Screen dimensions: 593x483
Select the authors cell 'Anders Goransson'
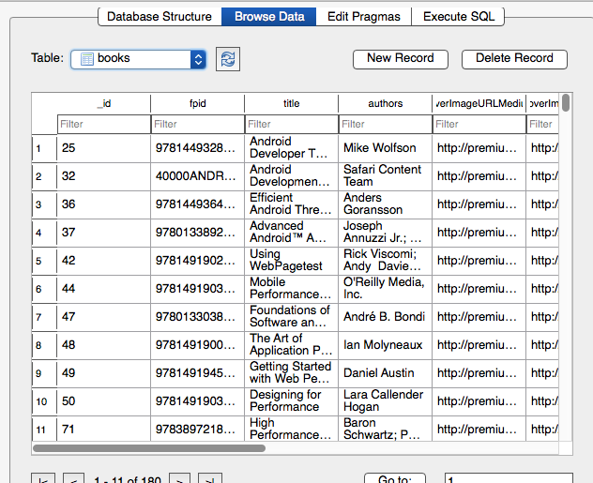[385, 204]
